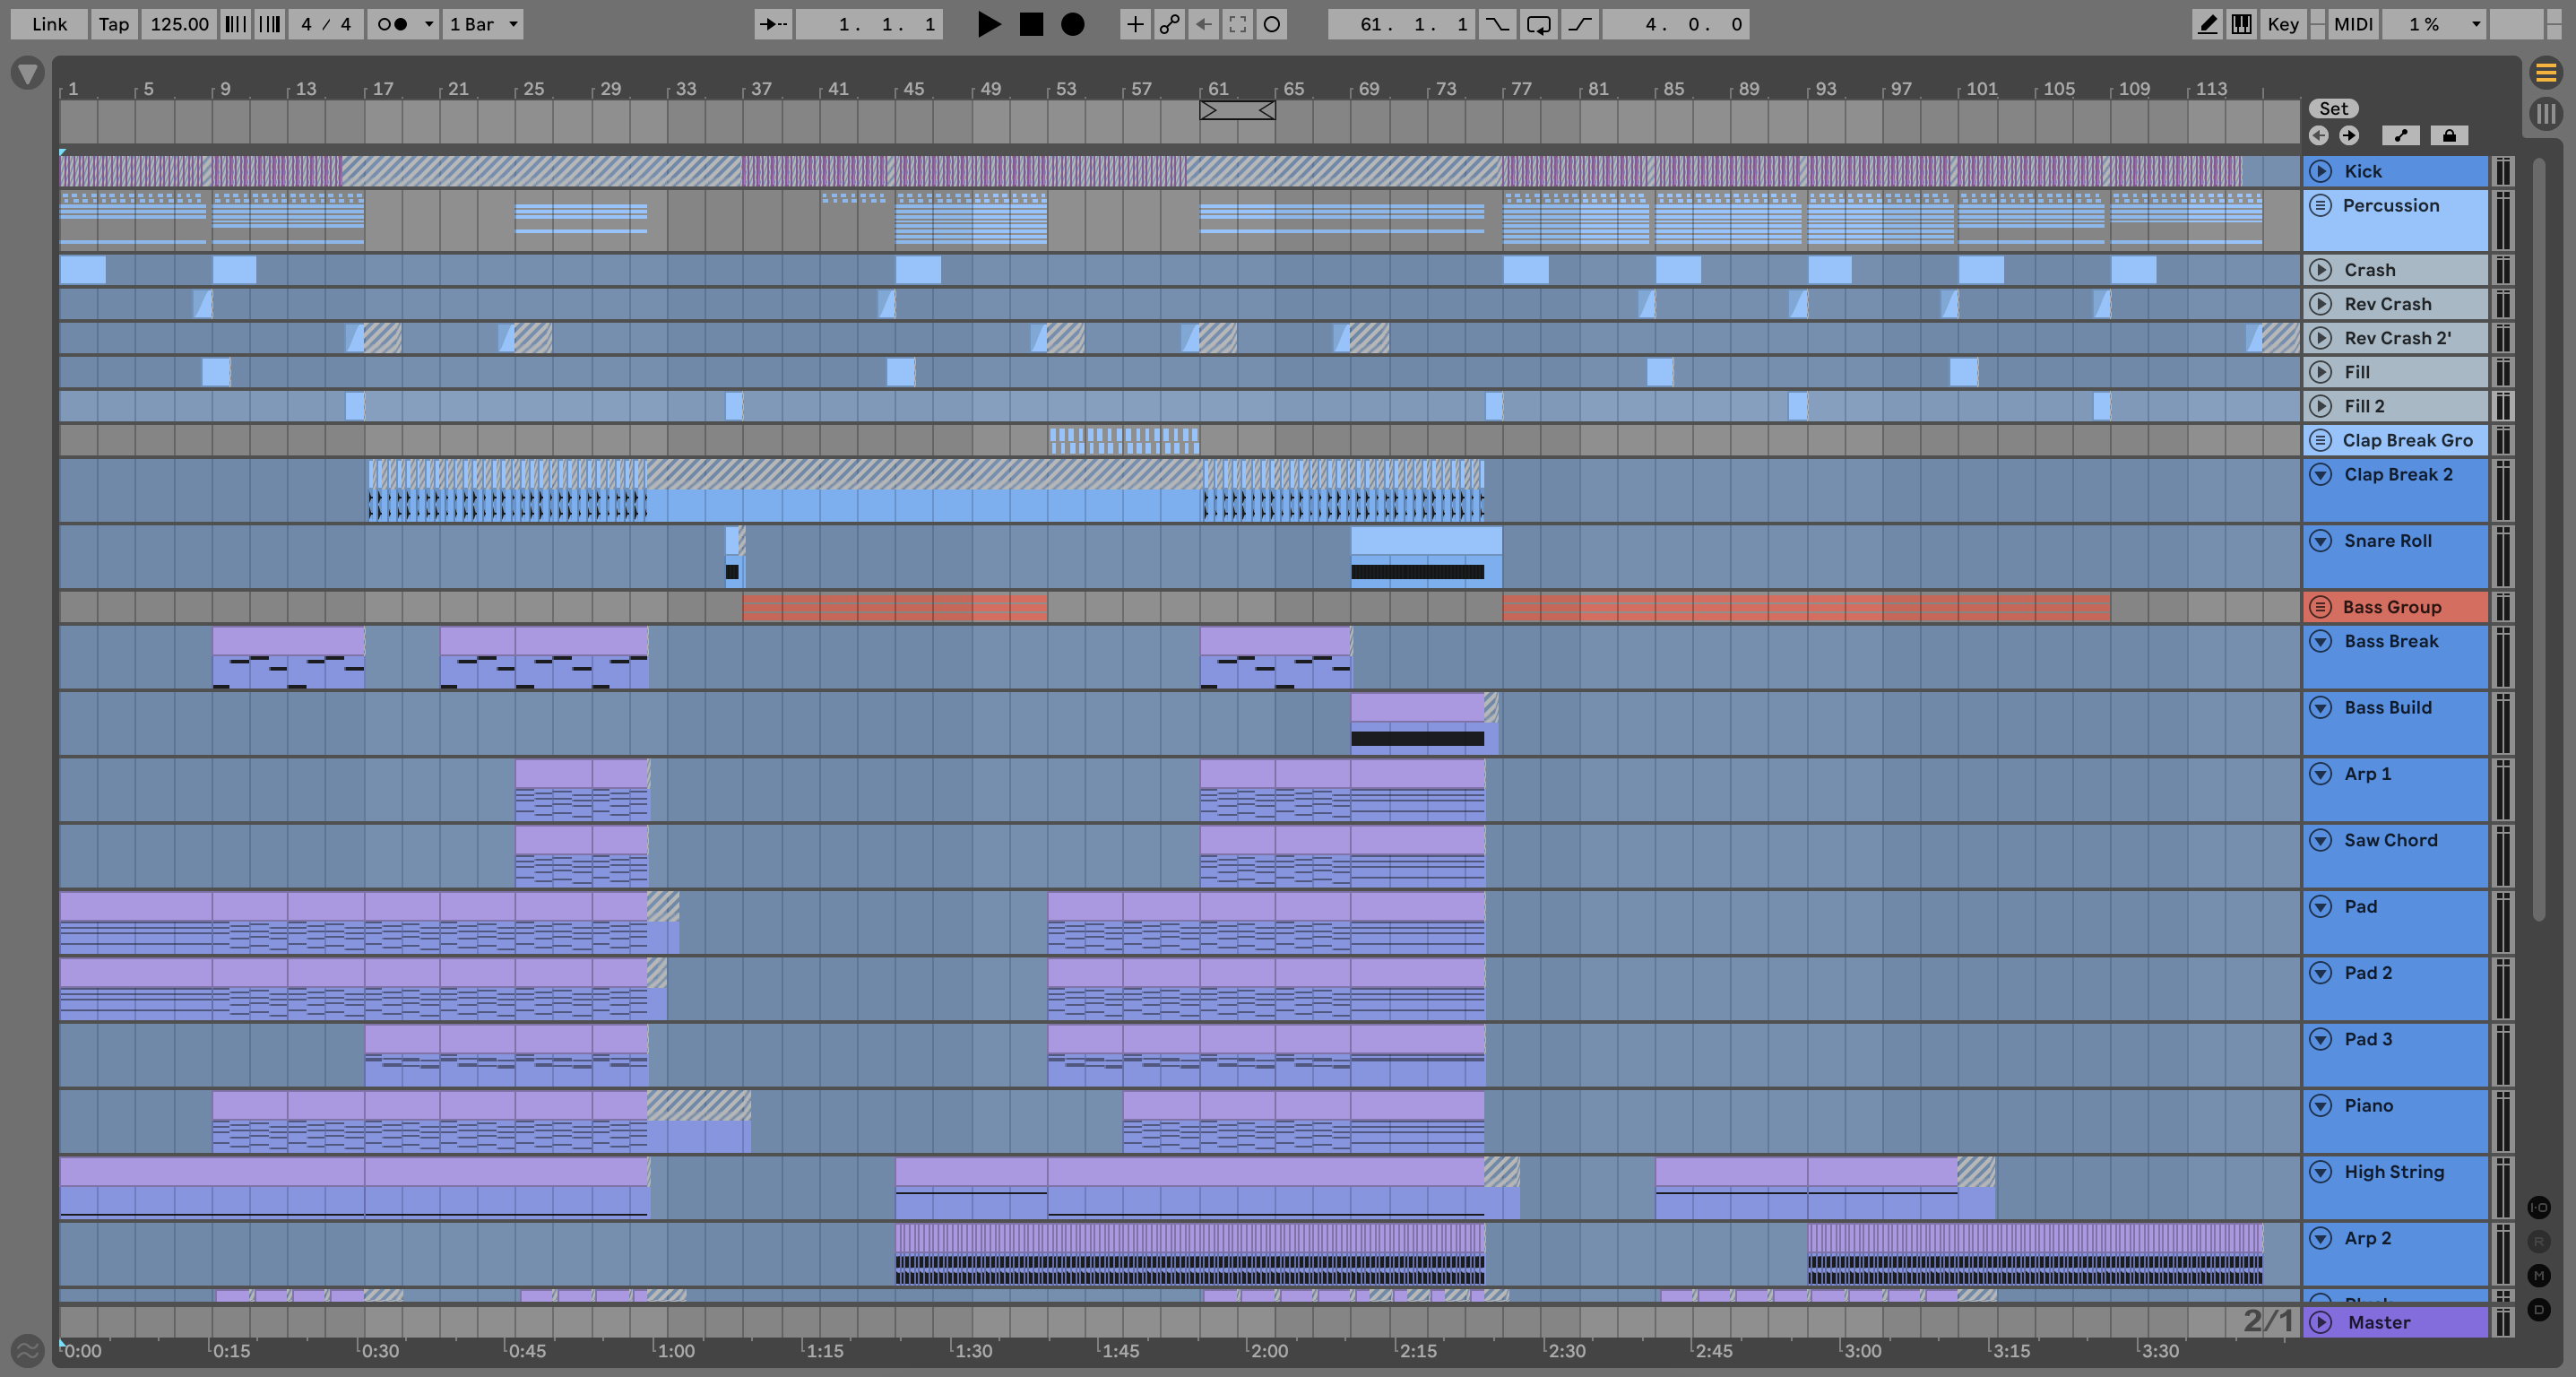2576x1377 pixels.
Task: Enable Key Map Mode switch
Action: [2282, 24]
